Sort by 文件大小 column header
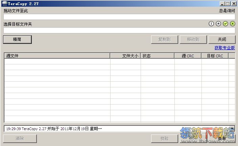Image resolution: width=238 pixels, height=146 pixels. click(125, 56)
